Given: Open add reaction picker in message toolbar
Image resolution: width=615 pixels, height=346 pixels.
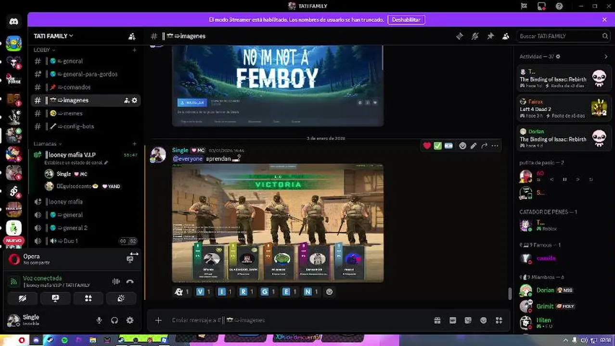Looking at the screenshot, I should coord(462,146).
